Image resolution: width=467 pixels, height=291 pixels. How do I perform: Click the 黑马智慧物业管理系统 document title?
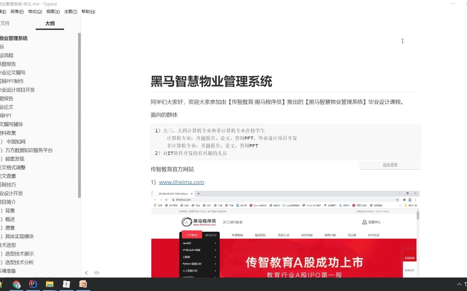coord(211,81)
